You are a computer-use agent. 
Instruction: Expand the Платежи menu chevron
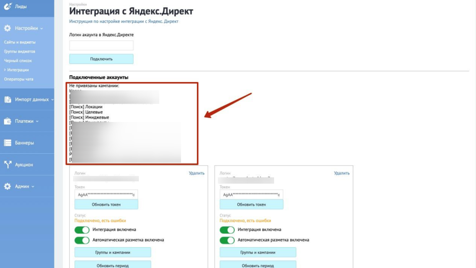pyautogui.click(x=37, y=122)
